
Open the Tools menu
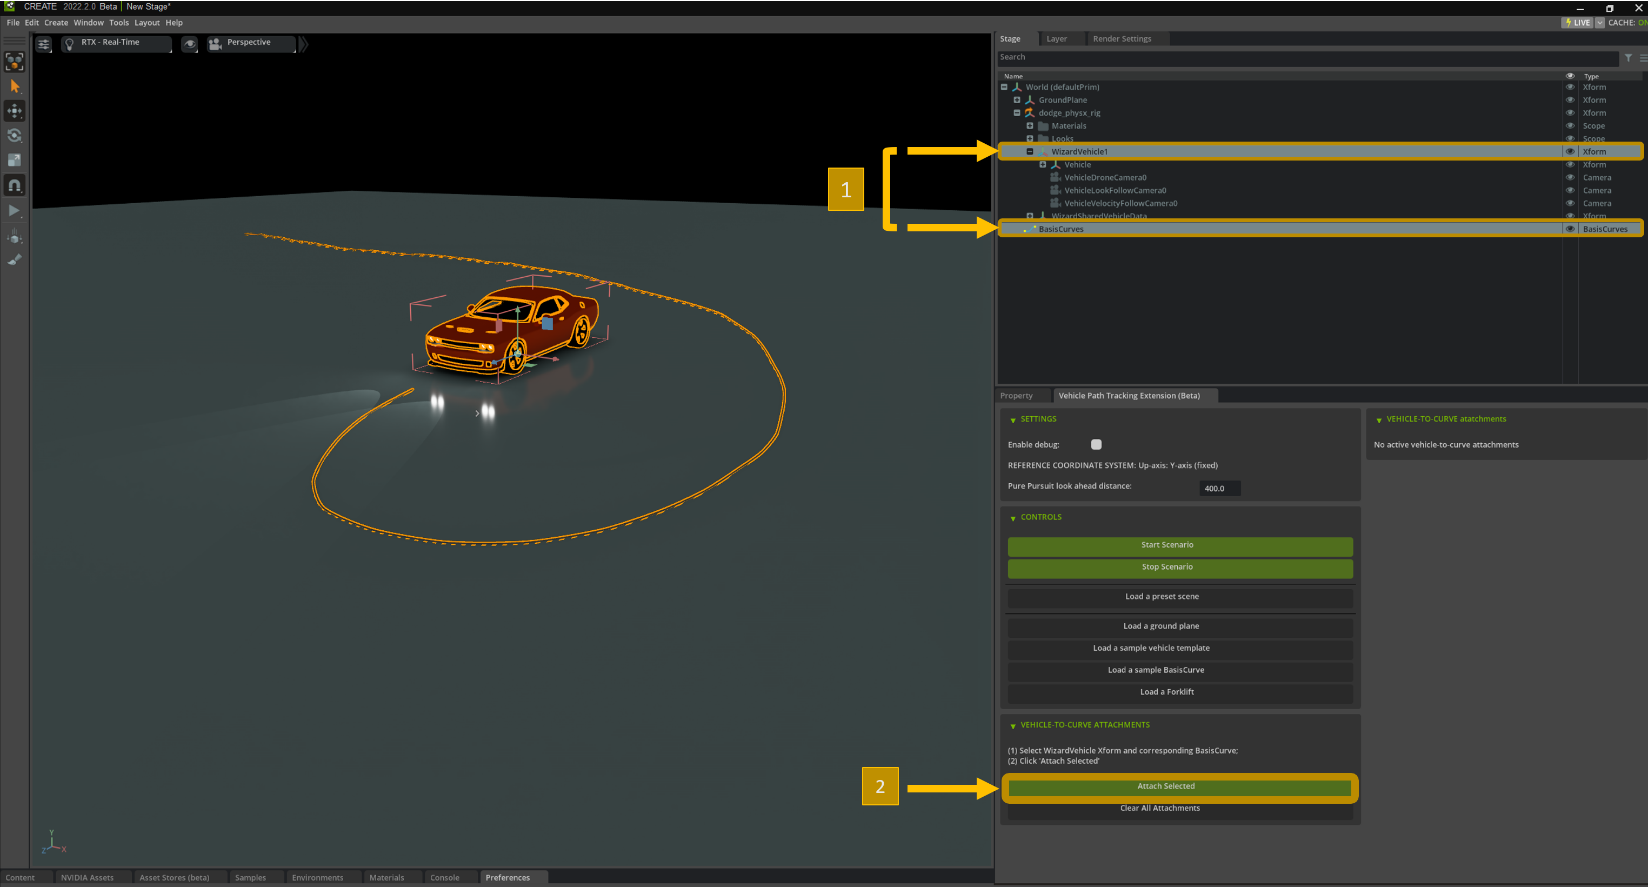118,22
